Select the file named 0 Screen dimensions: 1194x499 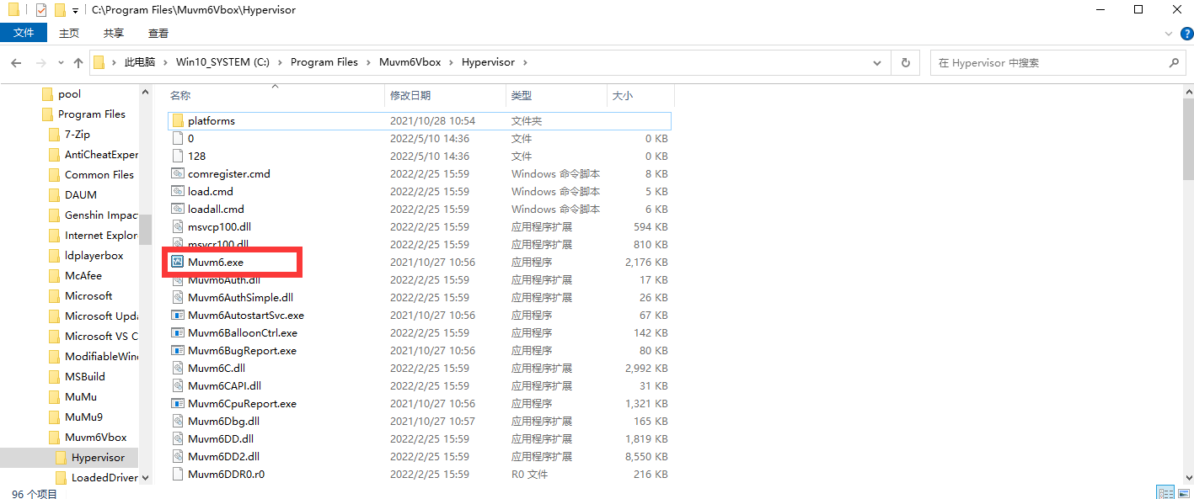click(190, 138)
